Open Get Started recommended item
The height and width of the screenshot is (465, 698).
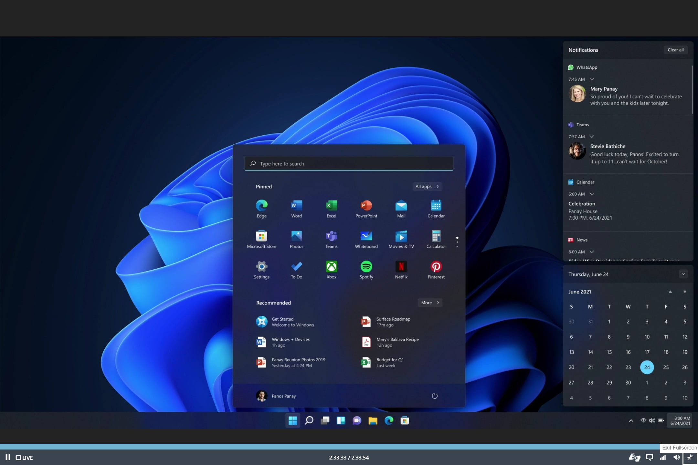pos(285,322)
